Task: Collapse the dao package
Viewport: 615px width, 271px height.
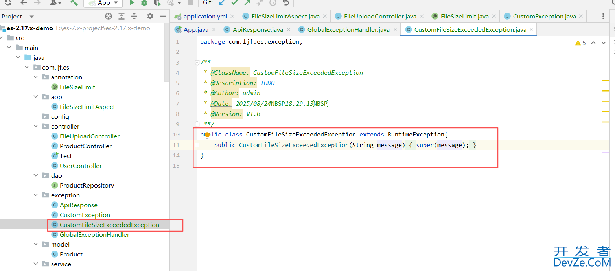Action: coord(36,175)
